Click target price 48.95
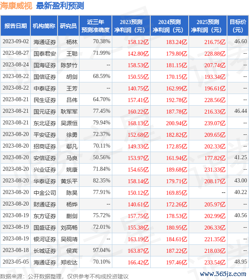 click(x=241, y=262)
